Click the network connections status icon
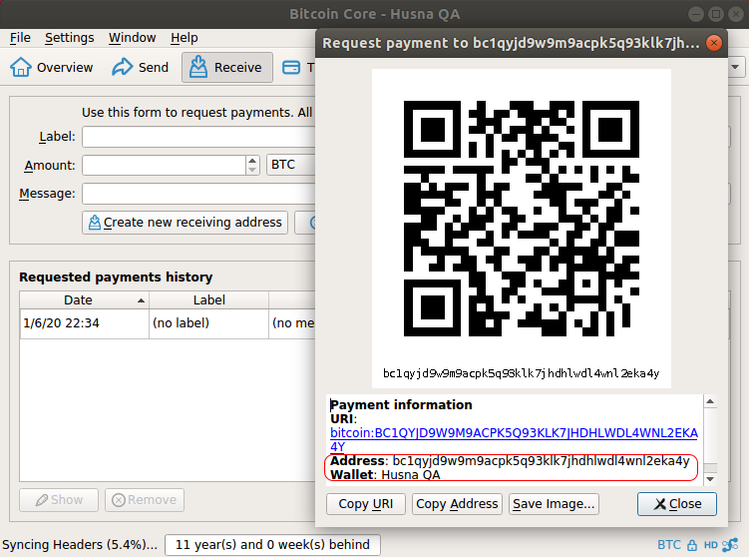This screenshot has width=749, height=557. (730, 545)
